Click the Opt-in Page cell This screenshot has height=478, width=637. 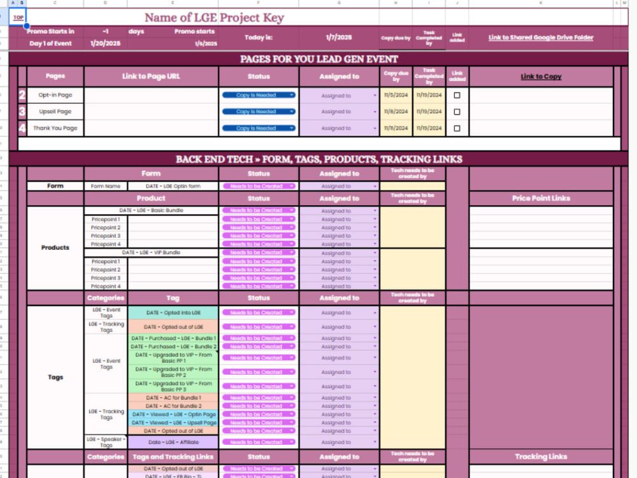55,95
